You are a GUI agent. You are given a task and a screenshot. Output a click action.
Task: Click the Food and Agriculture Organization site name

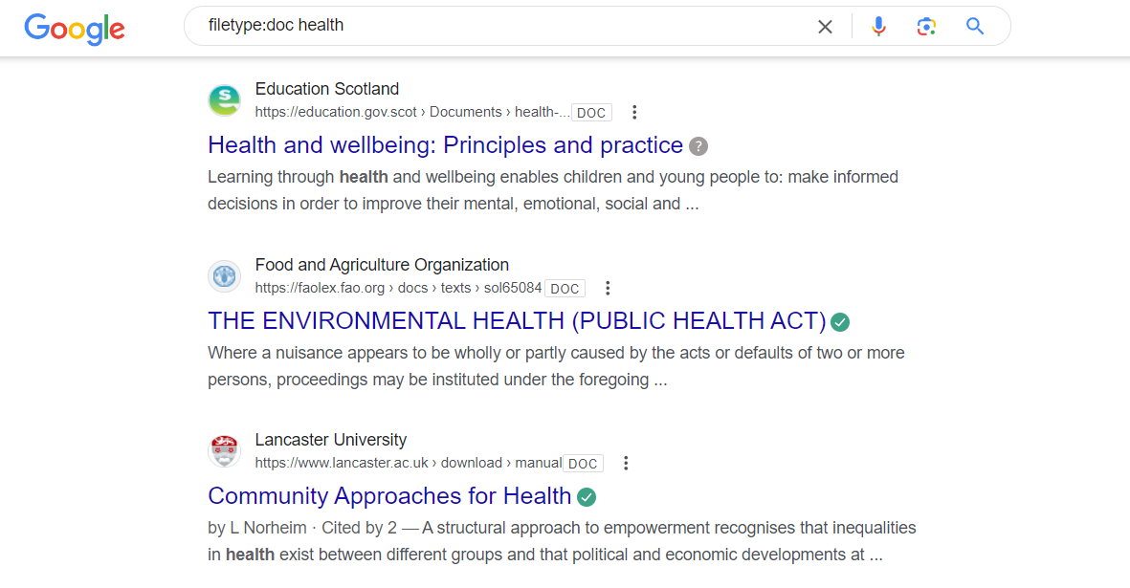382,265
